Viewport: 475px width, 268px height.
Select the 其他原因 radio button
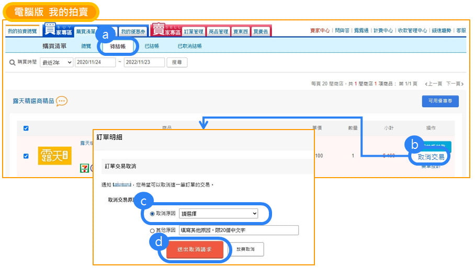click(152, 230)
